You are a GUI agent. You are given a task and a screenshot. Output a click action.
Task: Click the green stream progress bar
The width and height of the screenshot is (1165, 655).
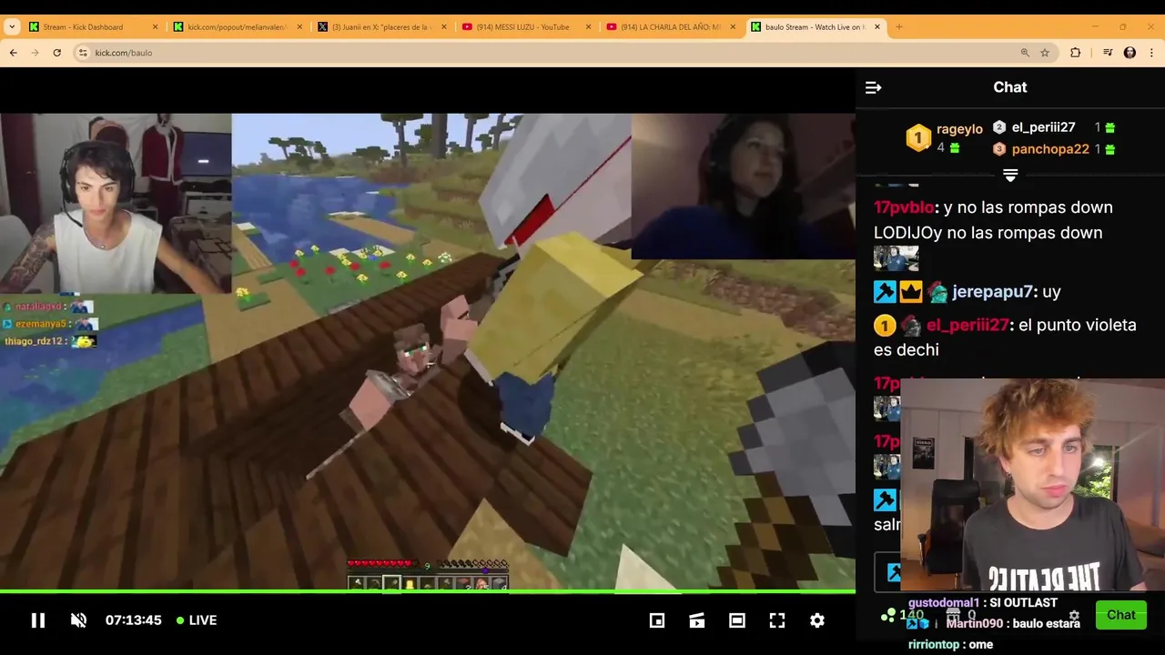click(428, 592)
